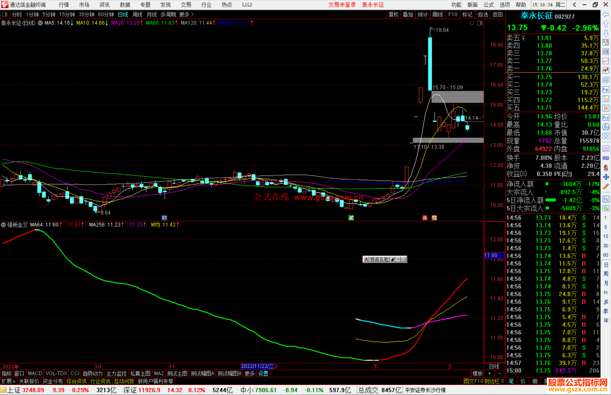
Task: Click the 画线 button
Action: 438,14
